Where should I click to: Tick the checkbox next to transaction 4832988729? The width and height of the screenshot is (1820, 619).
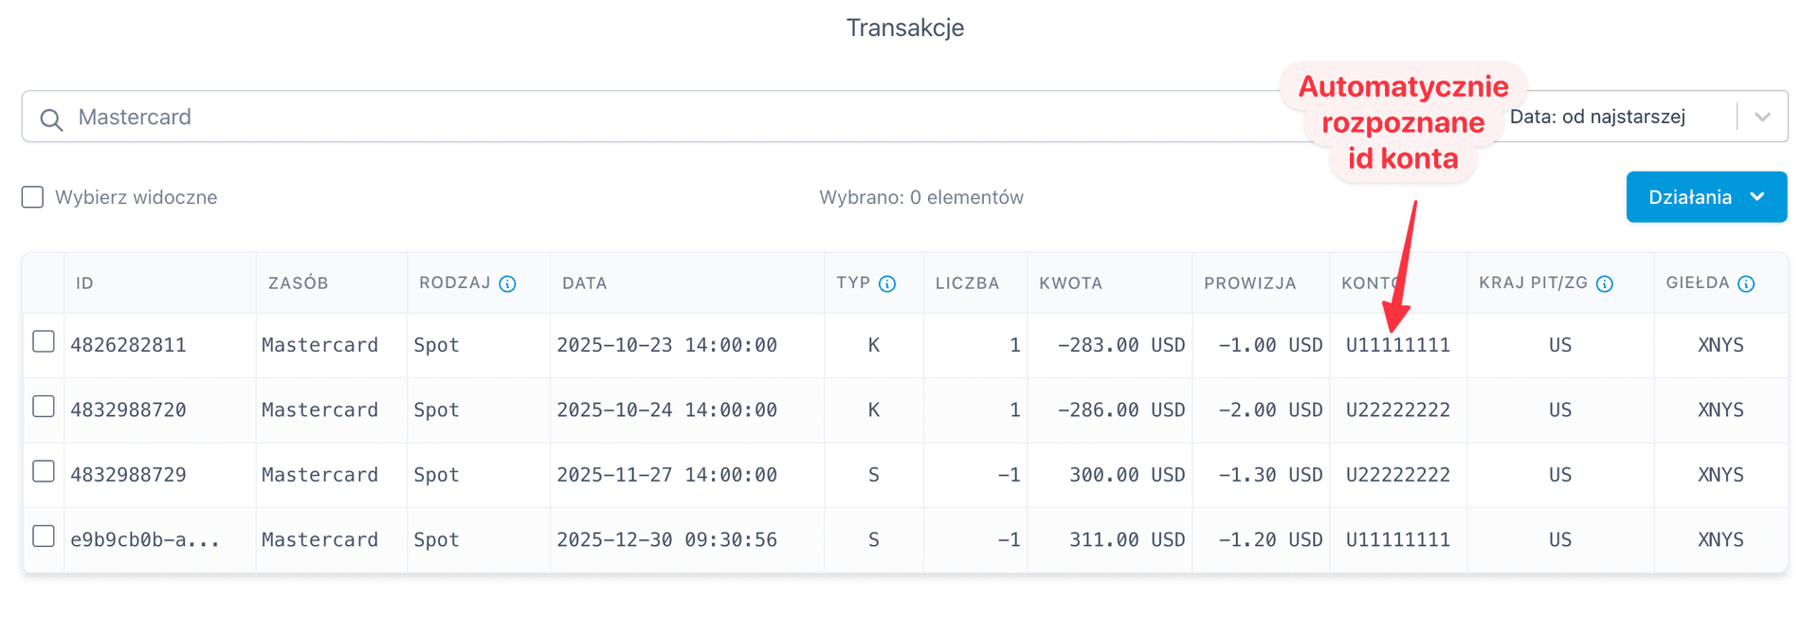click(44, 474)
